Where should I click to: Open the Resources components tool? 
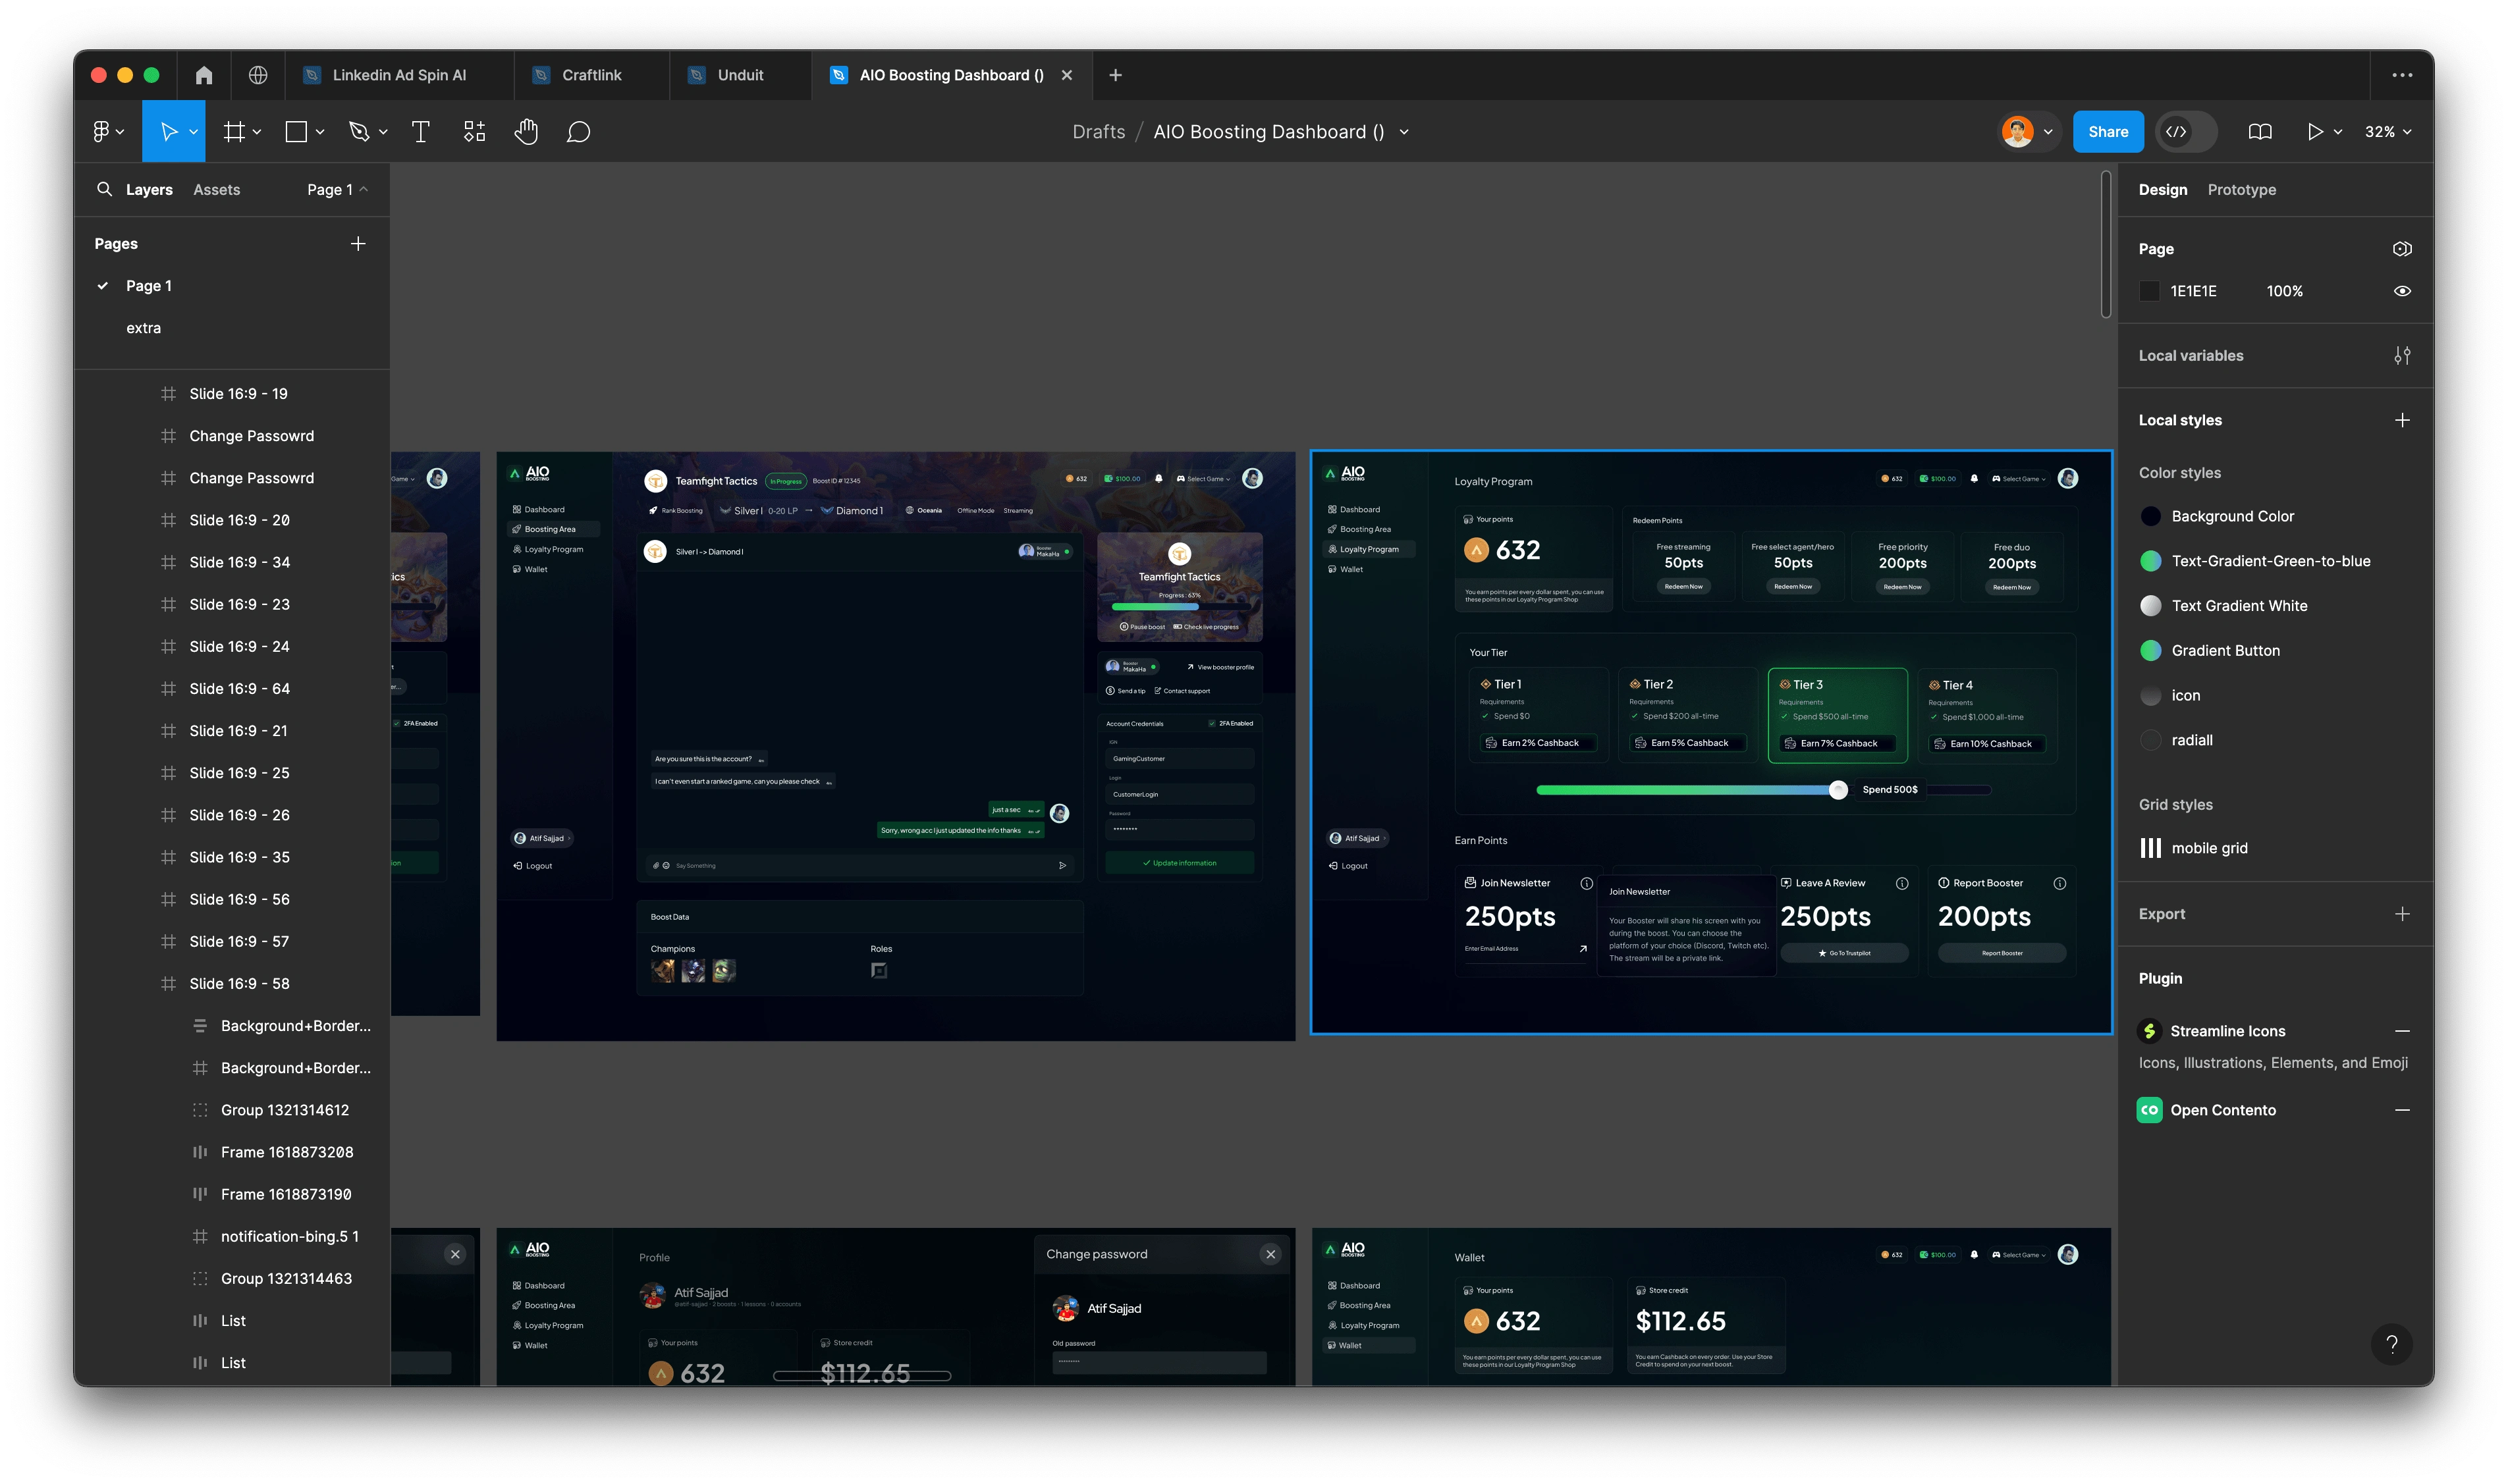coord(474,132)
